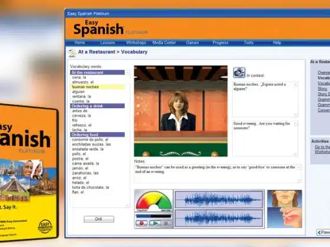
Task: Select the word 'consomé de pollo, el'
Action: click(90, 140)
